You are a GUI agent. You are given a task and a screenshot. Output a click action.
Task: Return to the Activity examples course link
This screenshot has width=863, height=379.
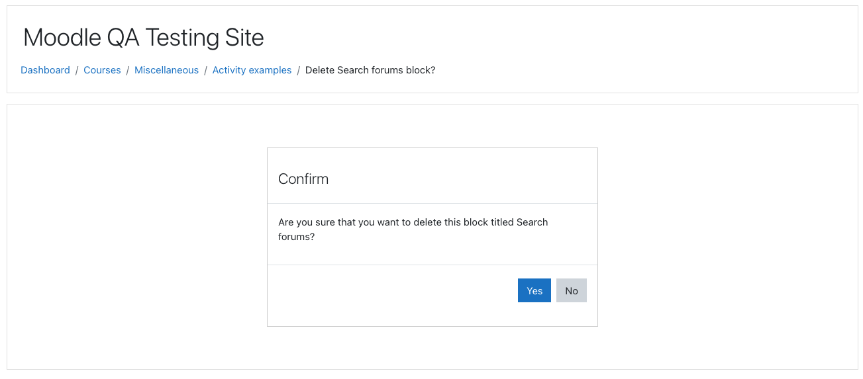coord(252,70)
